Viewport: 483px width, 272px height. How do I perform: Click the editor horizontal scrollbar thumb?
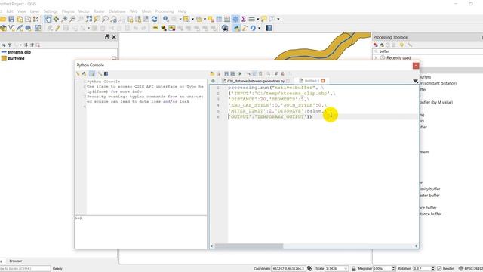point(249,246)
